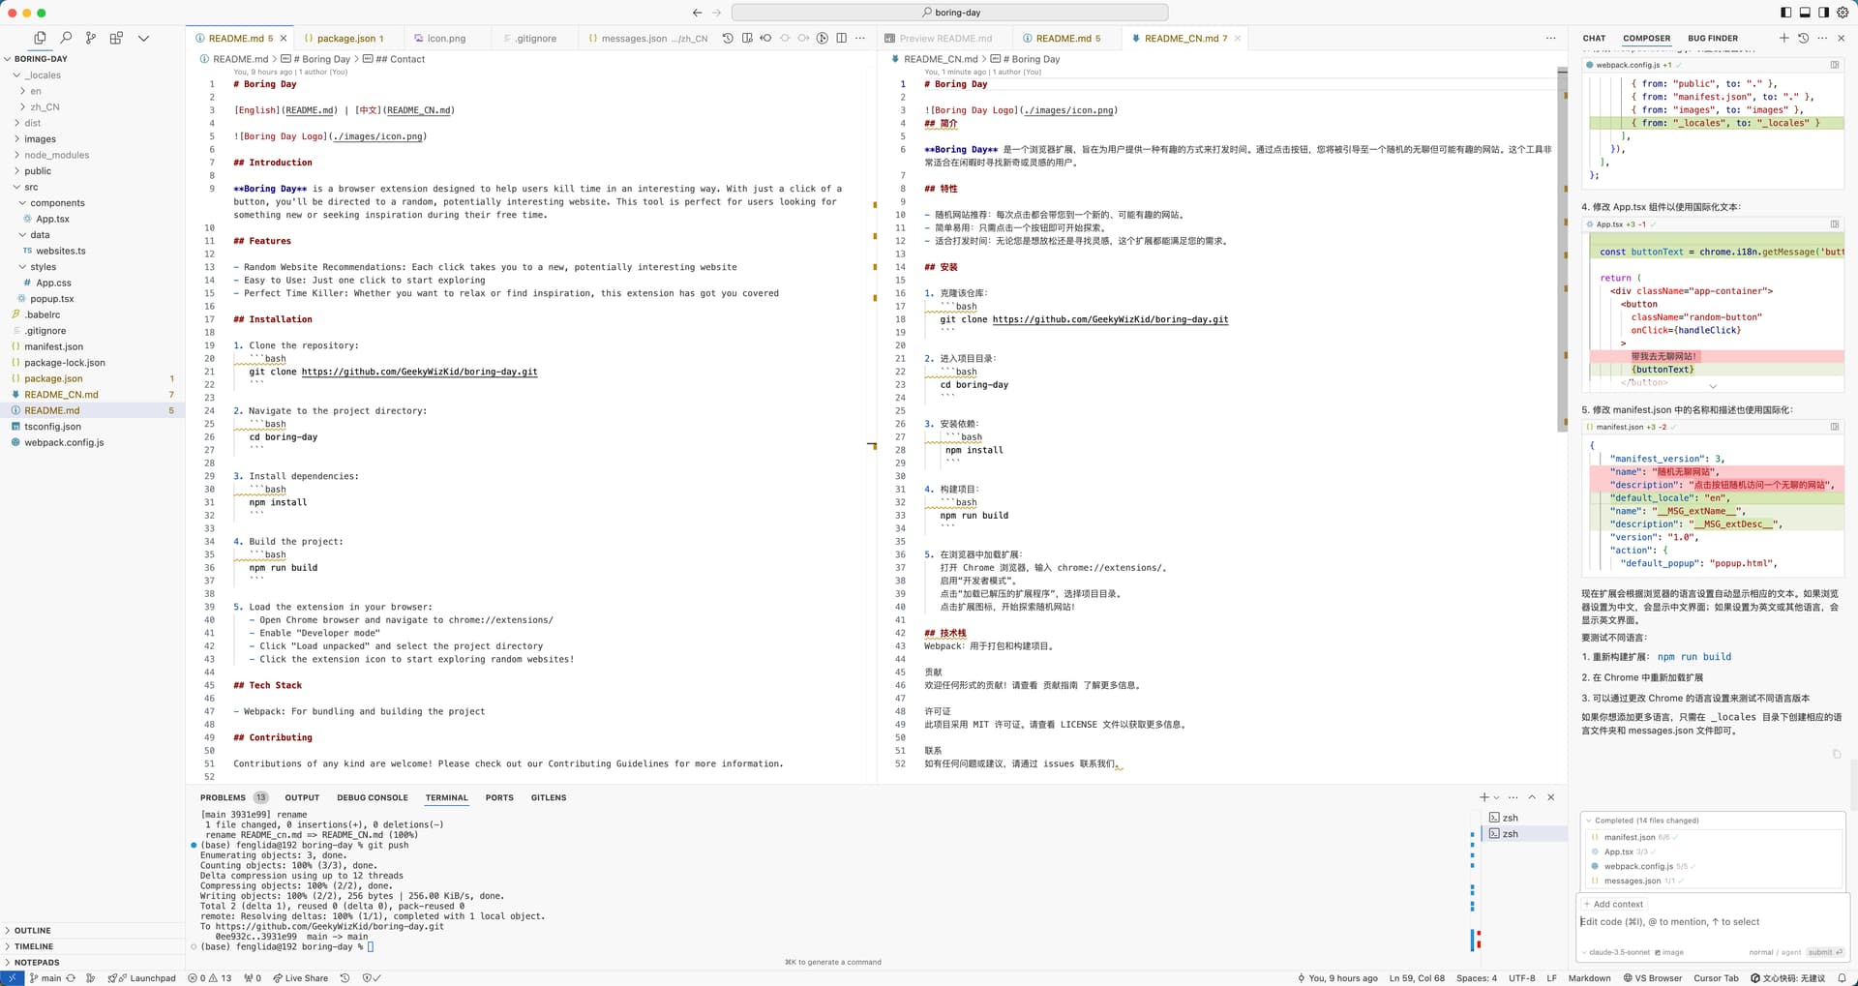The image size is (1858, 986).
Task: Click the composer submit button
Action: (x=1825, y=952)
